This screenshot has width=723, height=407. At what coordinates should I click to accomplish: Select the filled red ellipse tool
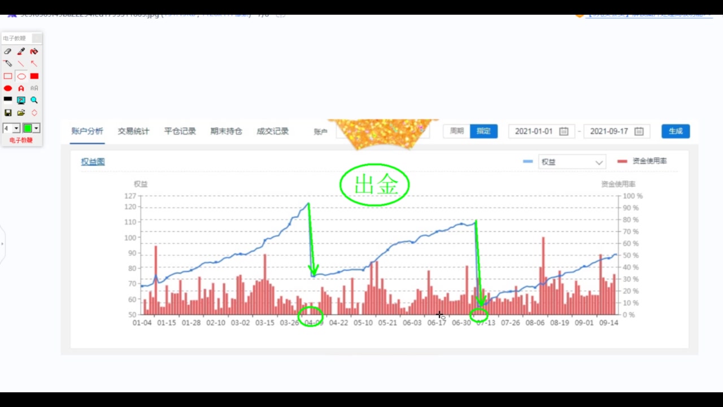coord(8,89)
